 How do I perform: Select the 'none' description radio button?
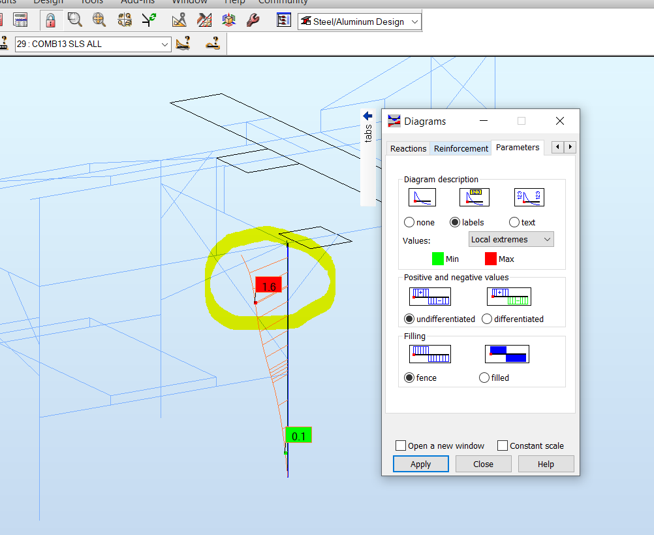[409, 223]
